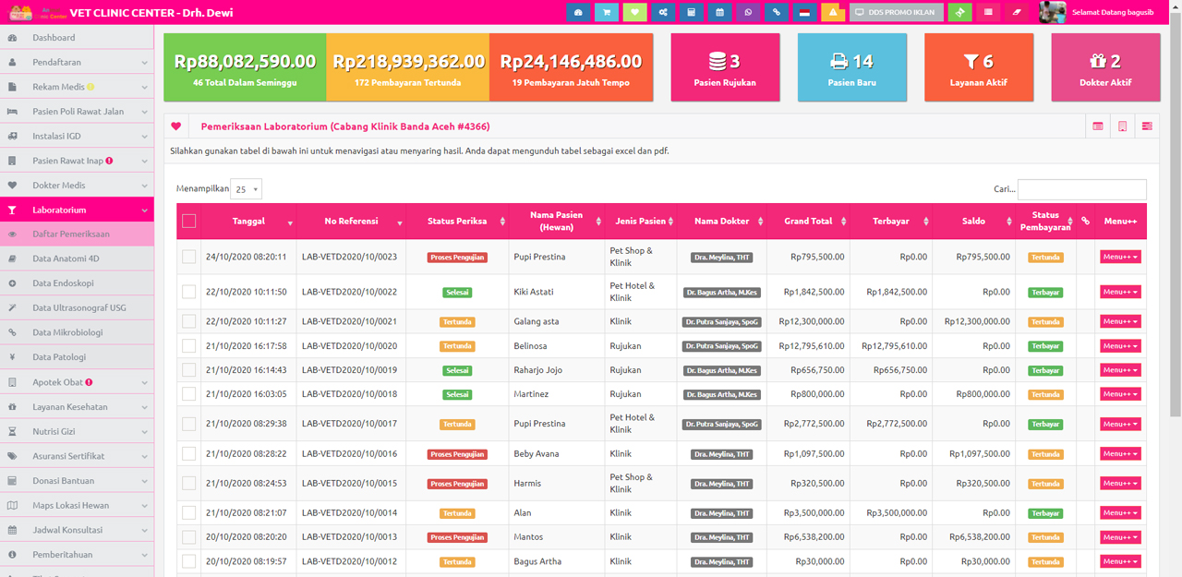Click the tablet view icon in panel header
This screenshot has height=577, width=1182.
tap(1122, 126)
